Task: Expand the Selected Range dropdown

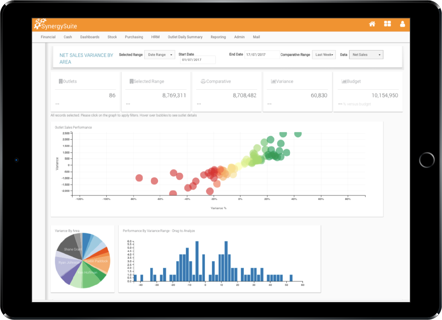Action: point(159,55)
